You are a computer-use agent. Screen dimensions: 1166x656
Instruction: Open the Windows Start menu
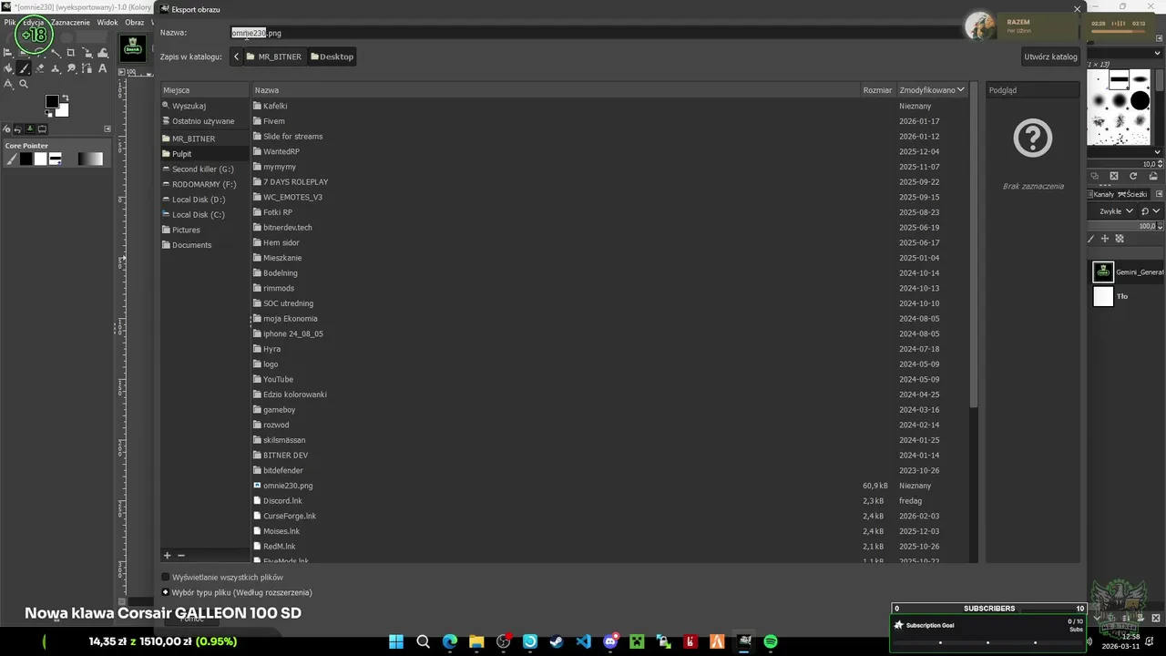click(x=396, y=641)
